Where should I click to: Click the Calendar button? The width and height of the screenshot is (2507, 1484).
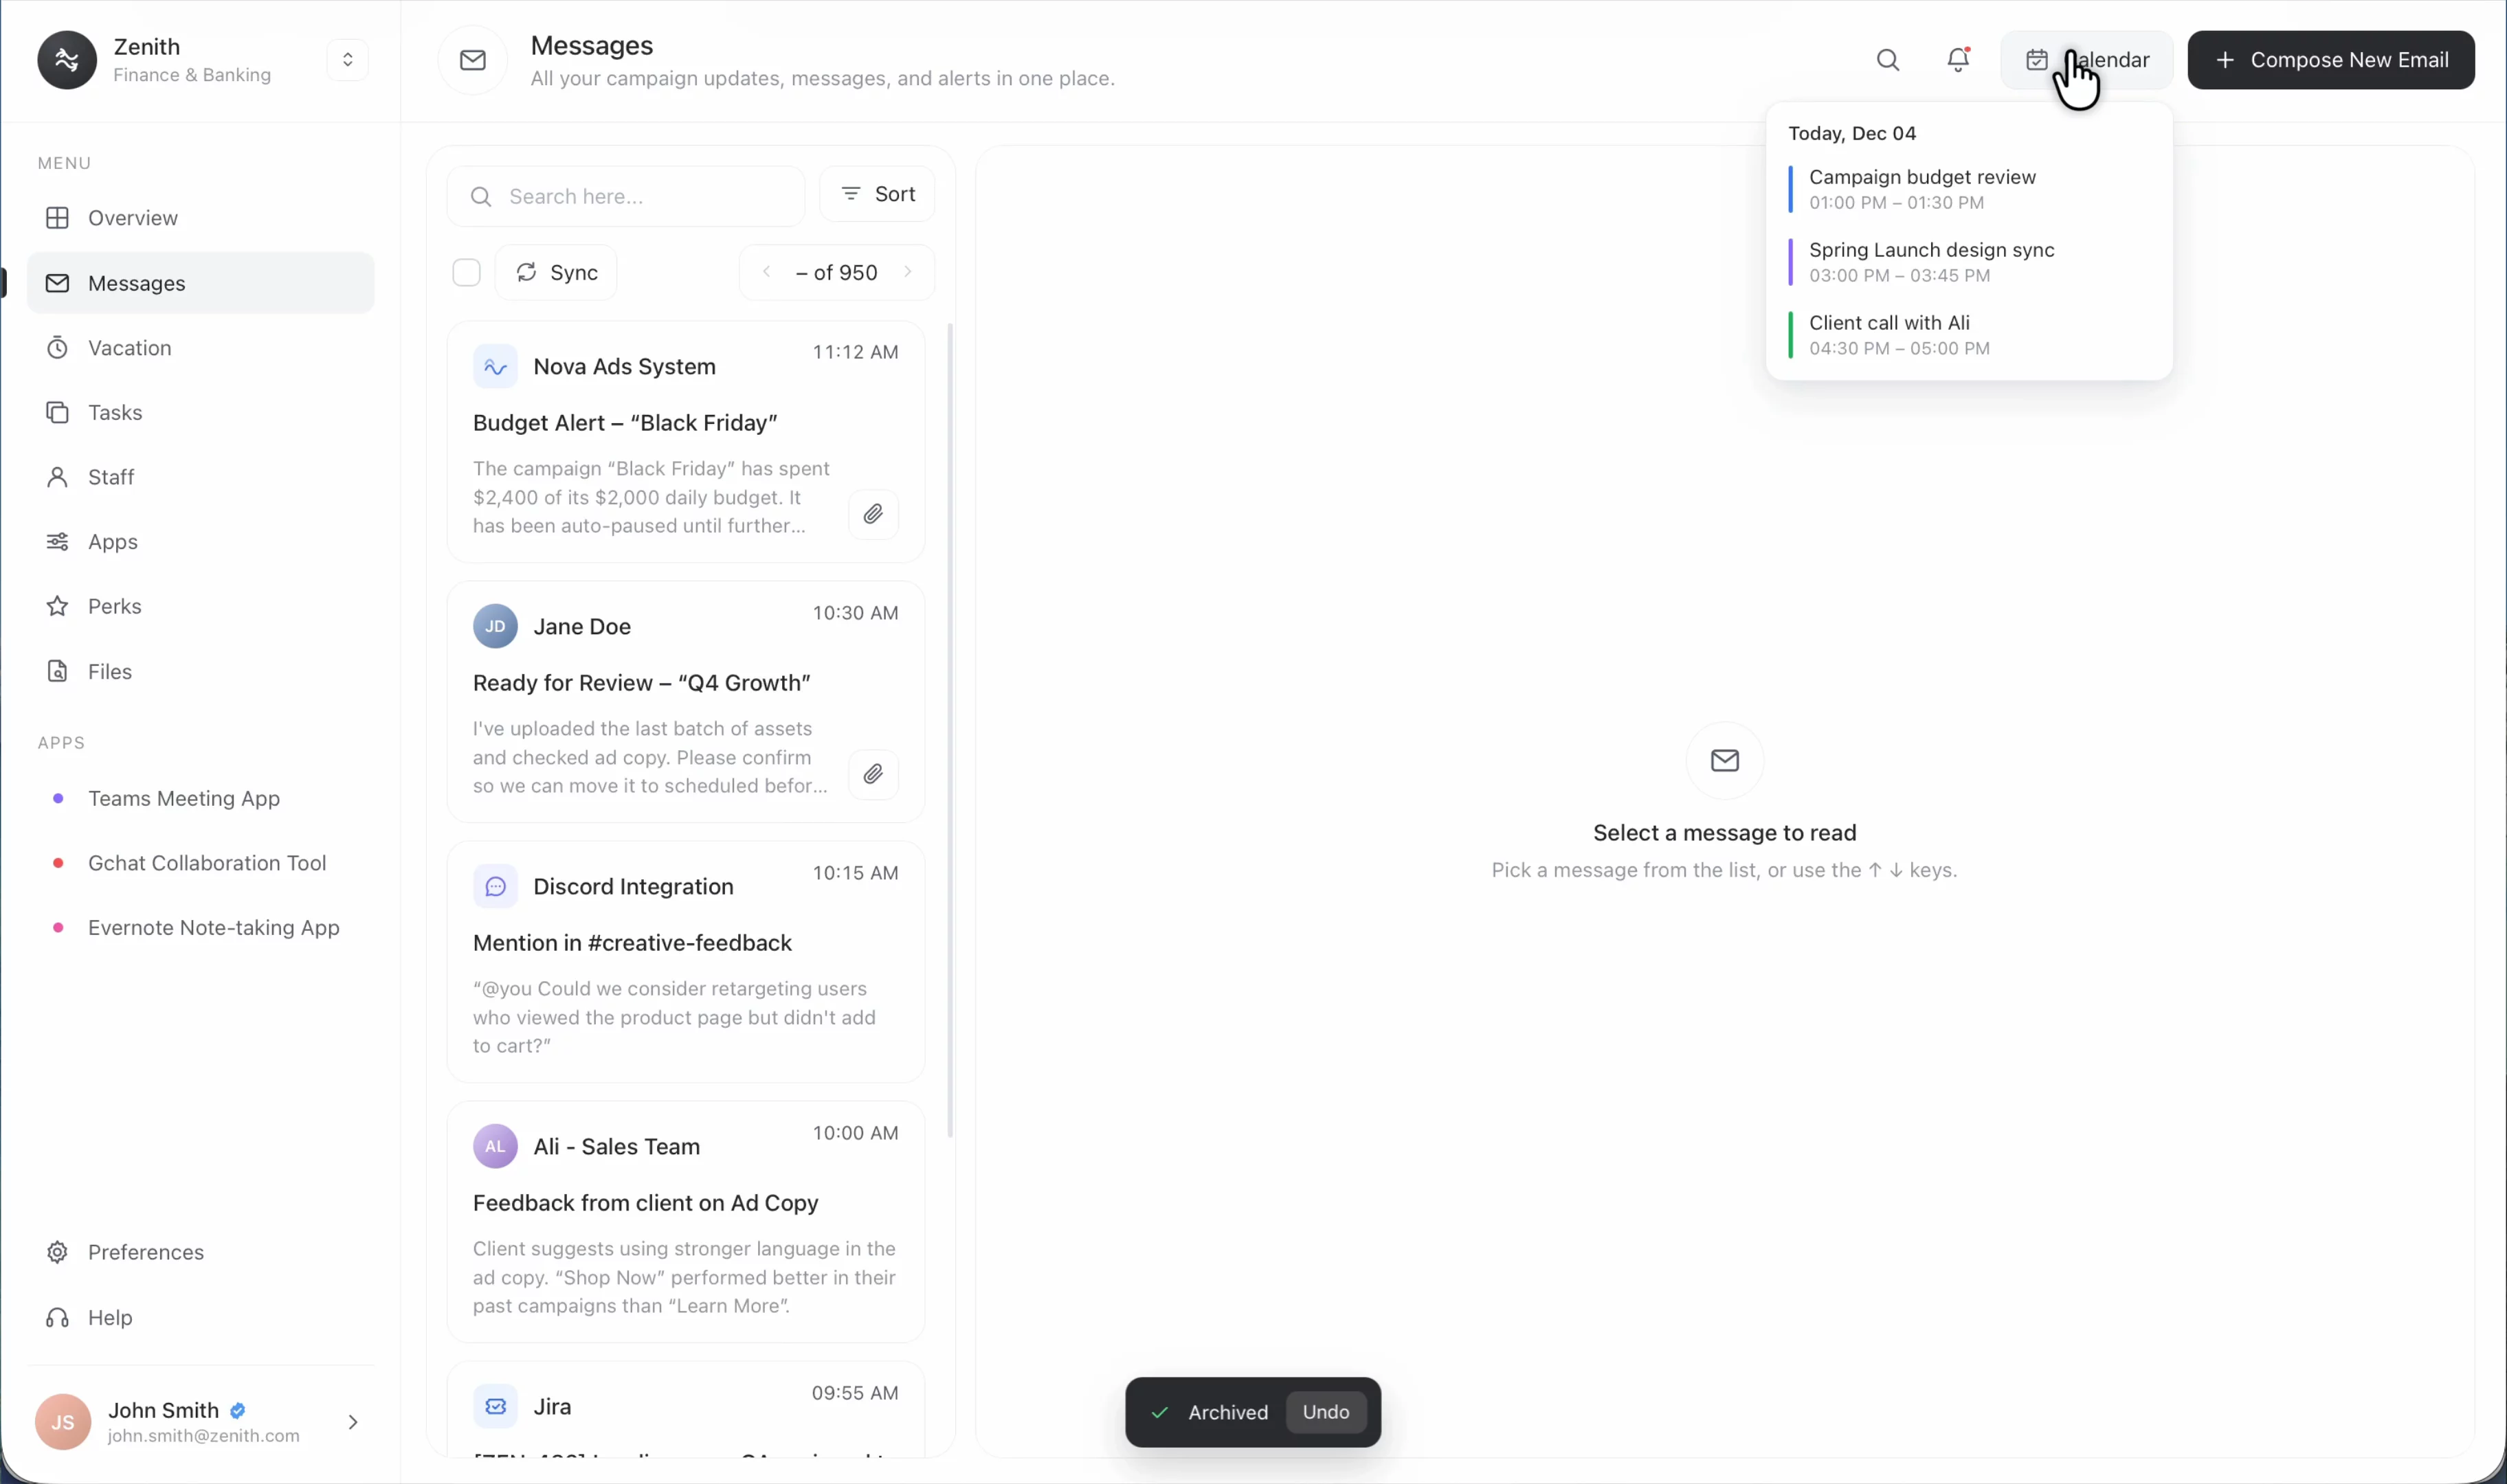(2086, 60)
